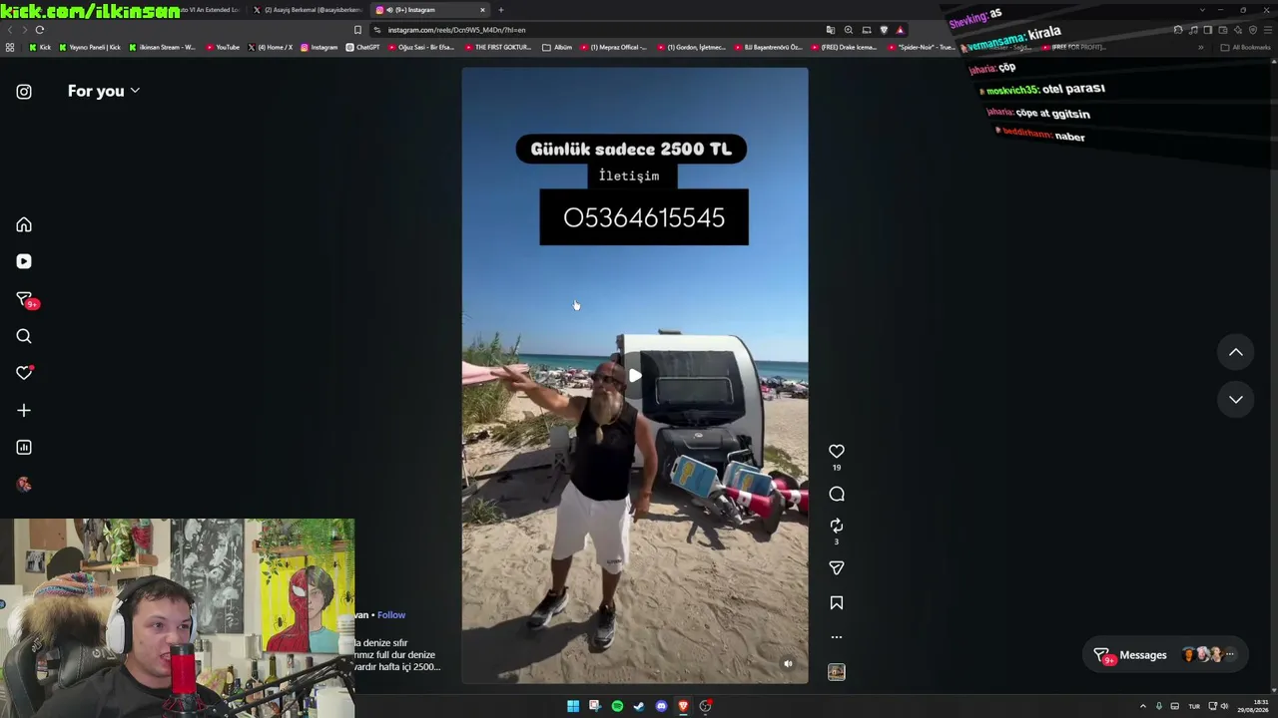
Task: Open Brave Rewards triangle icon
Action: point(900,30)
